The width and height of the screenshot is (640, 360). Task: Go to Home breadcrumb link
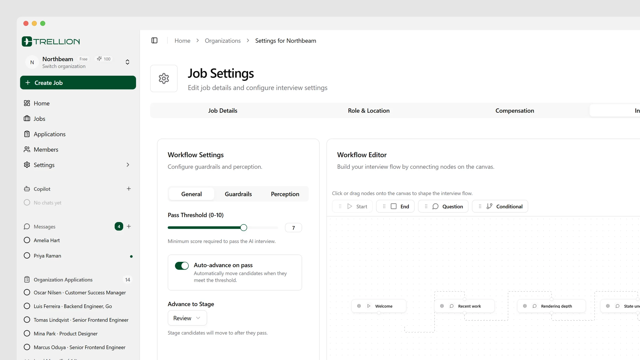coord(182,41)
